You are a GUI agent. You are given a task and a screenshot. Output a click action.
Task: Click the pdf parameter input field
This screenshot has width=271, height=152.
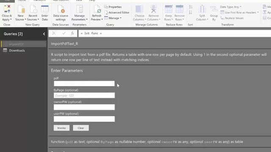pos(84,84)
